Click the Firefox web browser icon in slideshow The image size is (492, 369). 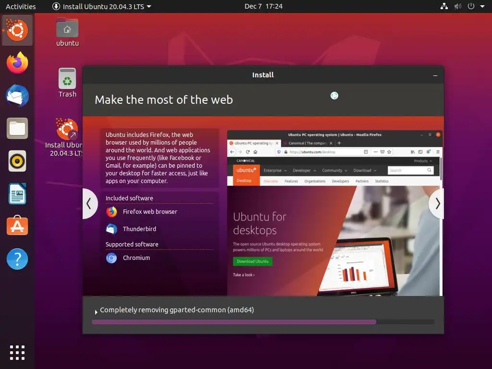click(x=111, y=212)
